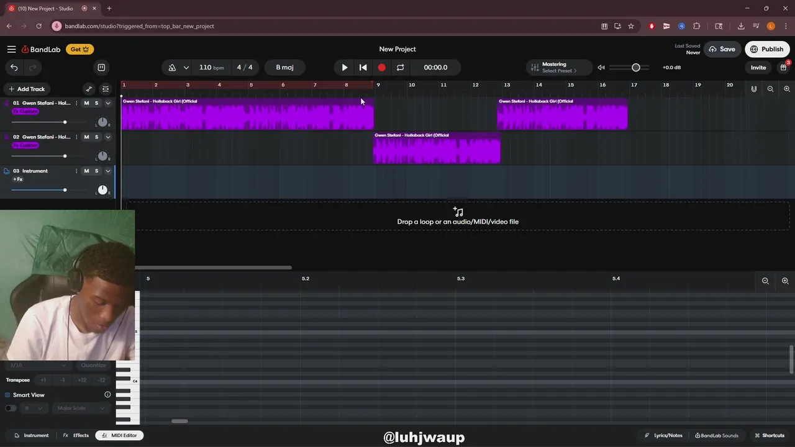Adjust the master volume slider
The height and width of the screenshot is (447, 795).
tap(629, 67)
